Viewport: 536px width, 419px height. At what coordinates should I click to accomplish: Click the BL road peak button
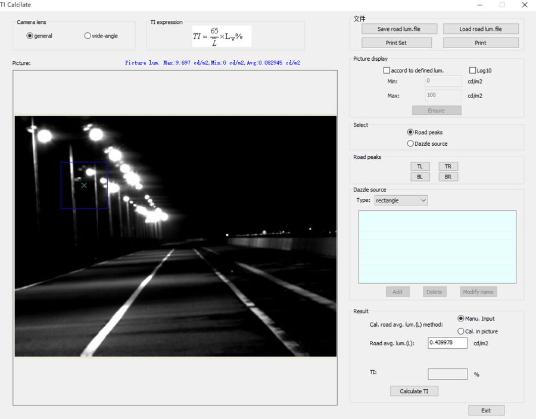pyautogui.click(x=420, y=177)
